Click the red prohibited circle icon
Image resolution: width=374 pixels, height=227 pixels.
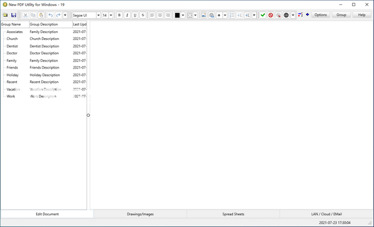[271, 15]
